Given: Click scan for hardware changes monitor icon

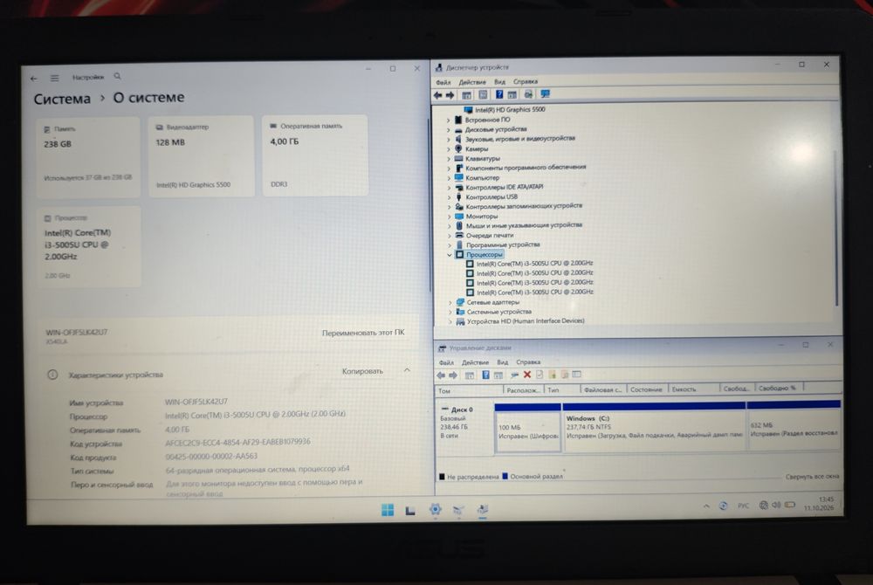Looking at the screenshot, I should click(x=545, y=94).
